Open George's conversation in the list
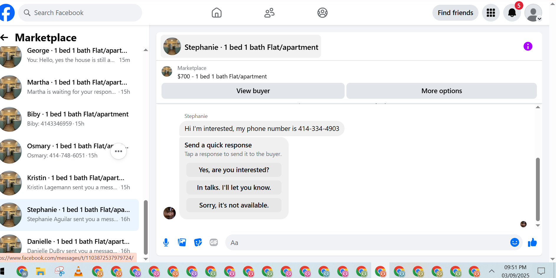 pyautogui.click(x=69, y=55)
